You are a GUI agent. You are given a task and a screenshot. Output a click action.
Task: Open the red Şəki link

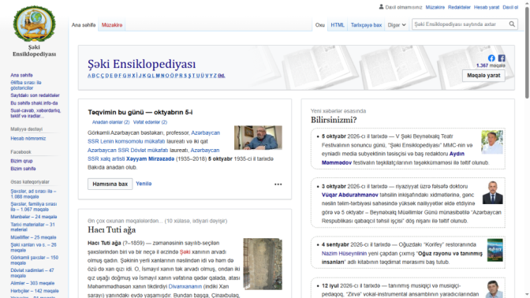coord(185,252)
